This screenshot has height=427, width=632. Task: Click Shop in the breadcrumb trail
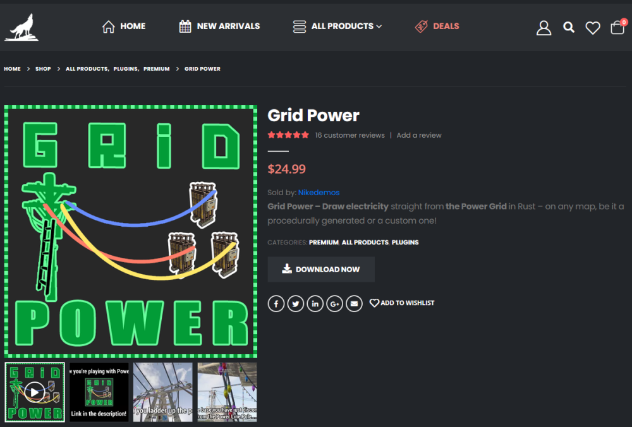tap(43, 69)
